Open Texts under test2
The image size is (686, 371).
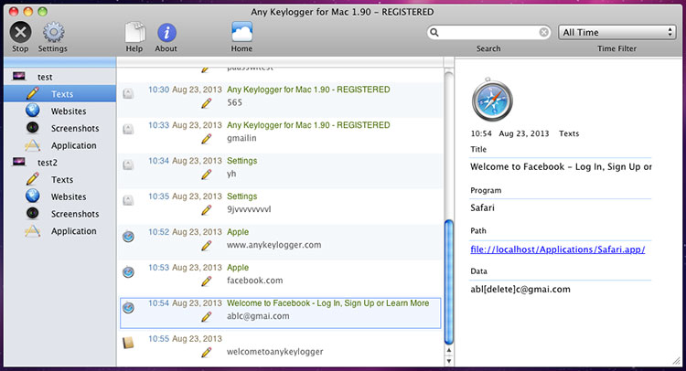click(60, 180)
